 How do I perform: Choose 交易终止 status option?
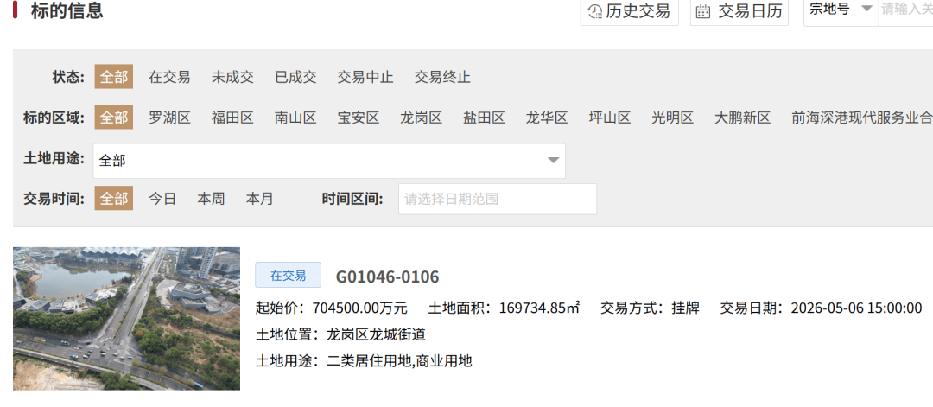(442, 77)
